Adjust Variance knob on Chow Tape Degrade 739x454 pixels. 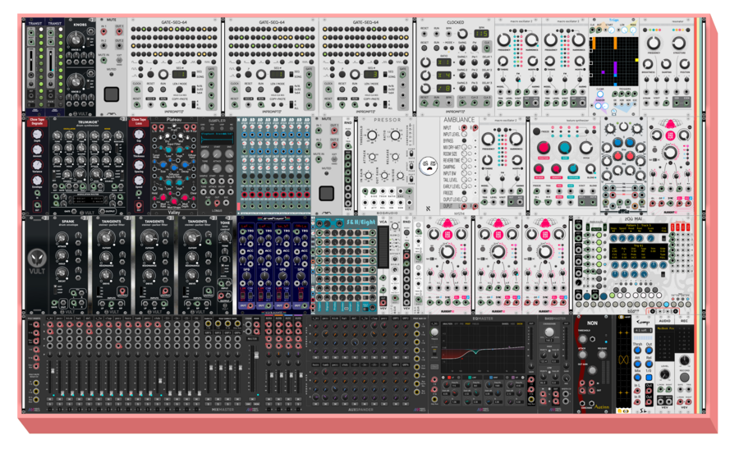coord(37,166)
